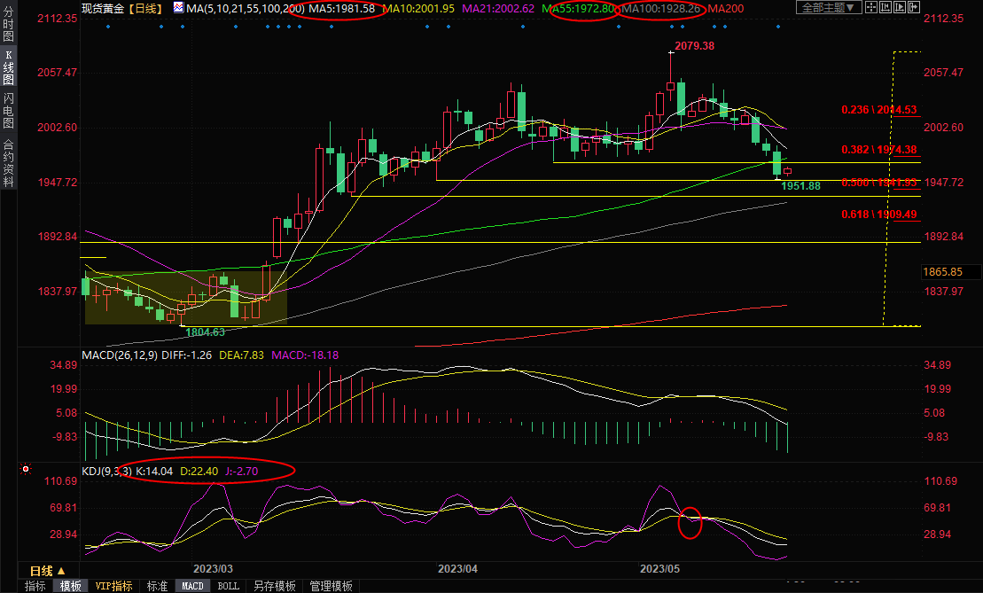Image resolution: width=983 pixels, height=593 pixels.
Task: Click the 0.382 Fibonacci level label
Action: coord(878,150)
